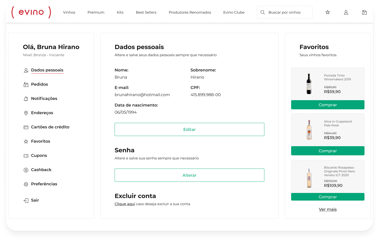379x241 pixels.
Task: Click the Favoritos star icon in sidebar
Action: (x=26, y=141)
